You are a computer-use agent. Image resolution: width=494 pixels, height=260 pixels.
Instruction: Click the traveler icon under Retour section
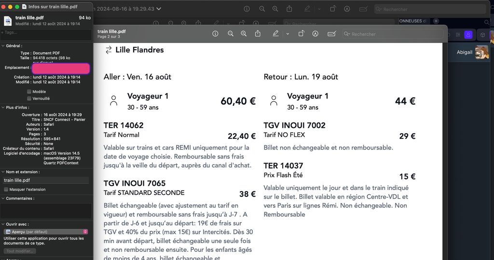point(274,100)
